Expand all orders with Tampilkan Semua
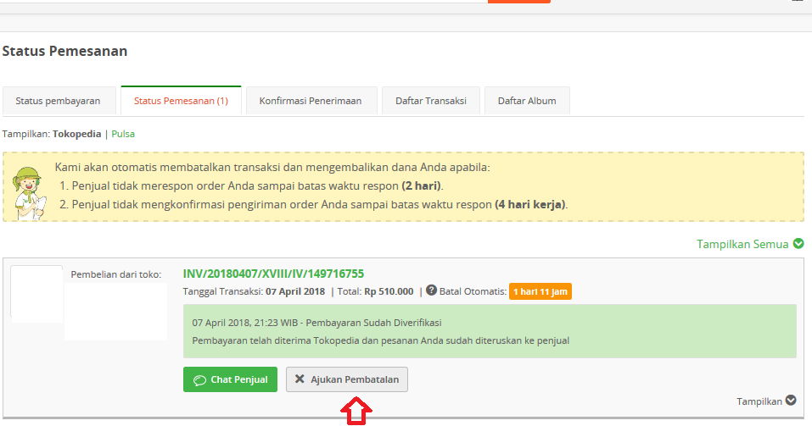Image resolution: width=812 pixels, height=426 pixels. pos(742,244)
